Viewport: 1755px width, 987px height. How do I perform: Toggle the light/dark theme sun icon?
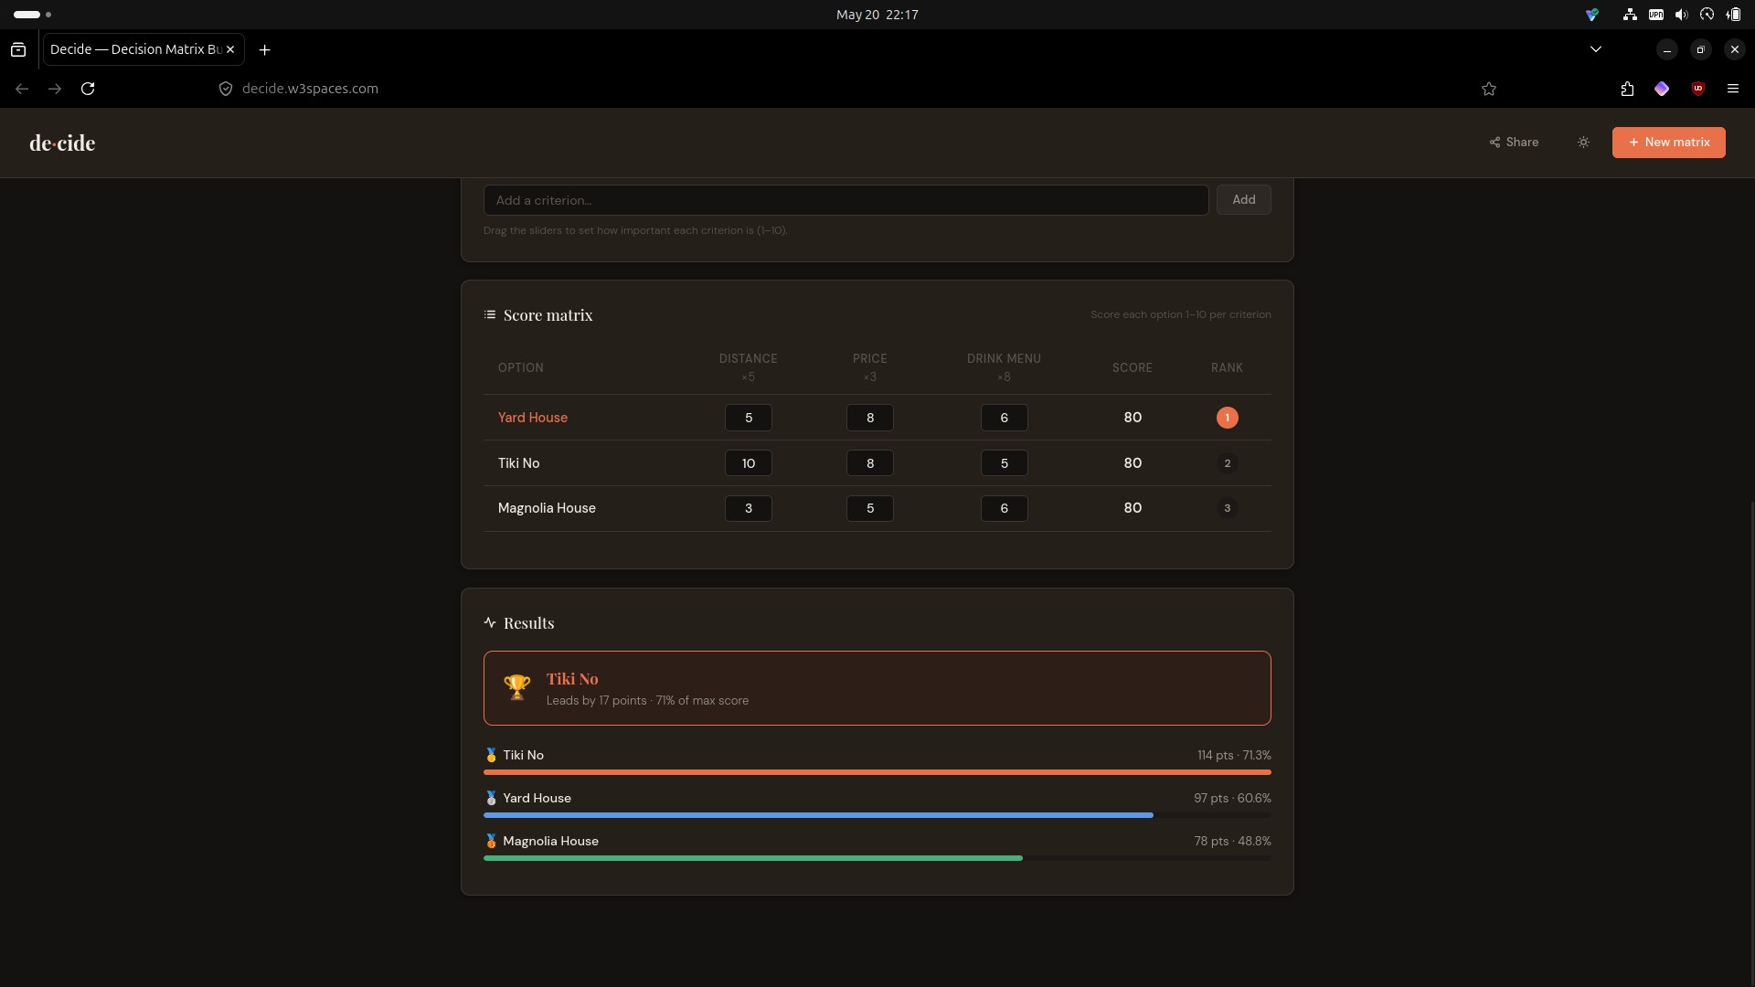[x=1583, y=143]
